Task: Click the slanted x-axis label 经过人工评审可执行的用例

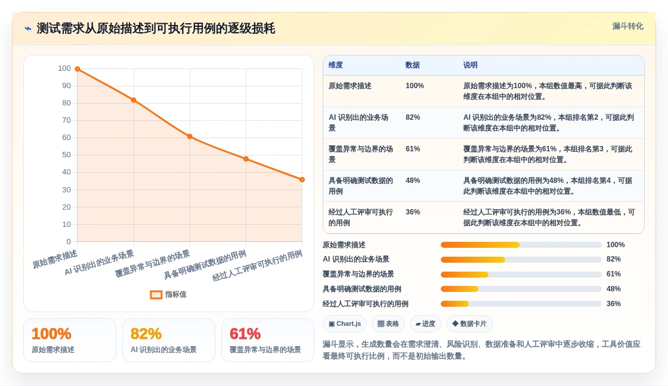Action: pos(257,266)
